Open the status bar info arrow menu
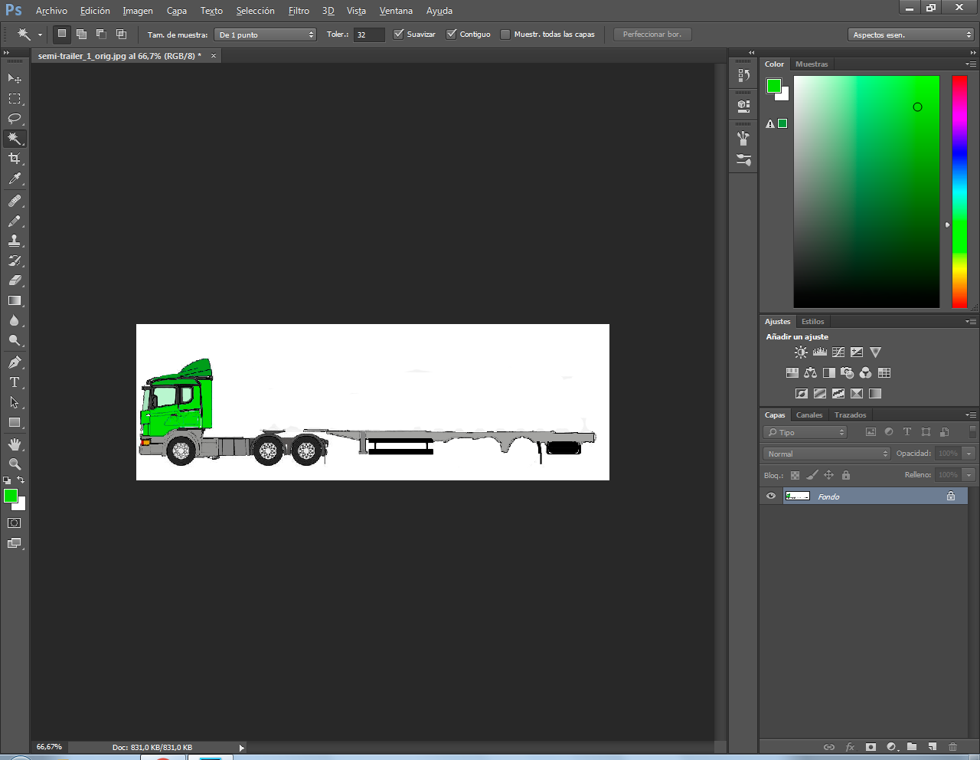 [242, 748]
